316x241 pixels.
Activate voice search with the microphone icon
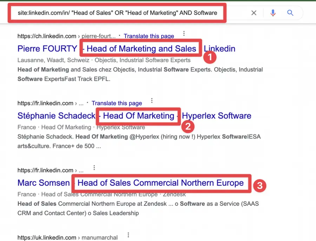(x=273, y=13)
